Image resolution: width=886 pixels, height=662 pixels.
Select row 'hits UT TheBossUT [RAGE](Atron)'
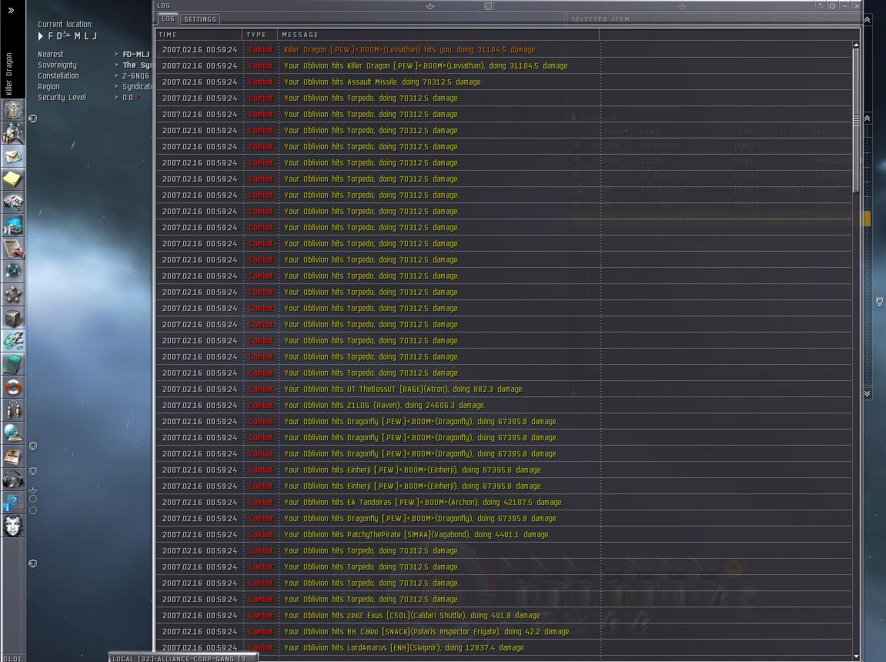click(x=503, y=390)
